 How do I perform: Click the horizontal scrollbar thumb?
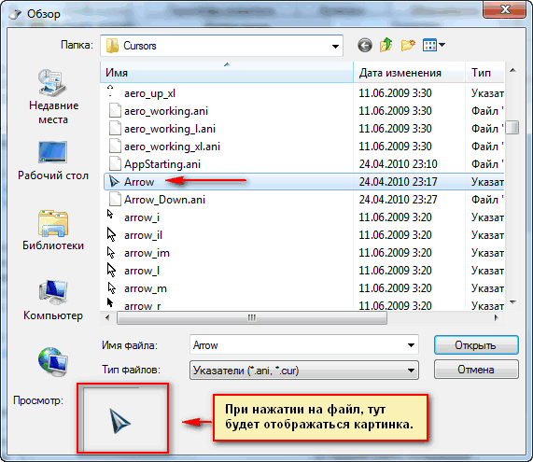[252, 318]
